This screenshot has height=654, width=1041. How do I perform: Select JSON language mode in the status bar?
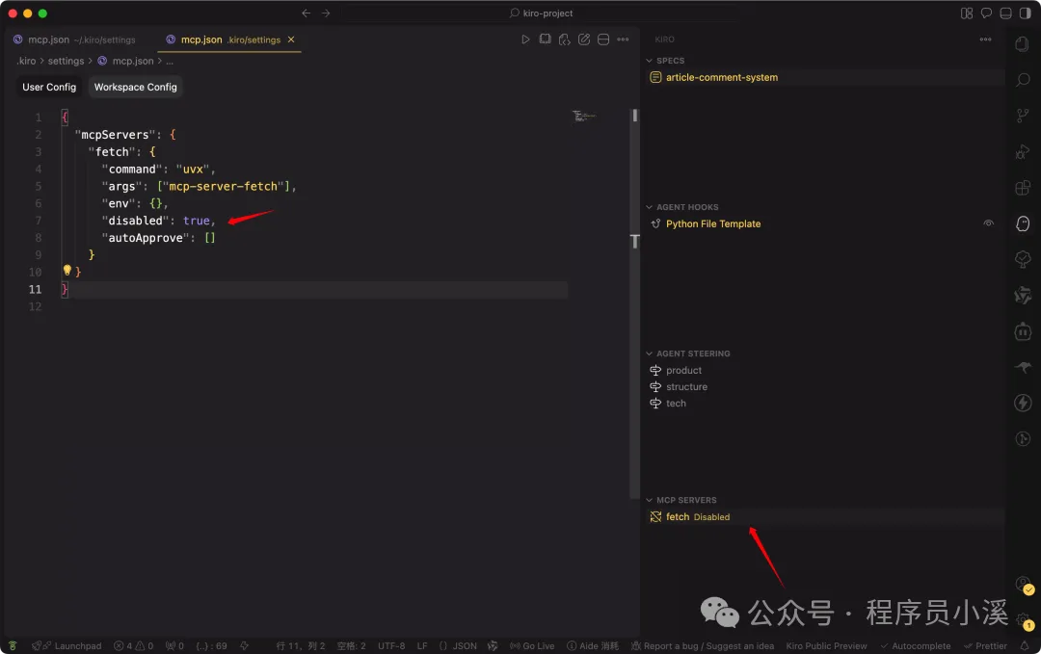(458, 646)
